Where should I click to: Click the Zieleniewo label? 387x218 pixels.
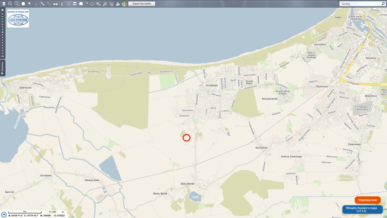354,144
